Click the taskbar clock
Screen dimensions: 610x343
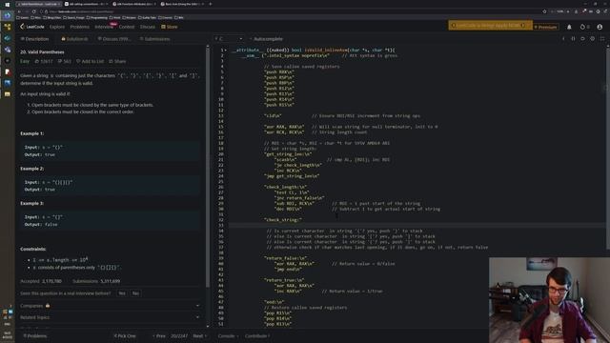click(7, 334)
